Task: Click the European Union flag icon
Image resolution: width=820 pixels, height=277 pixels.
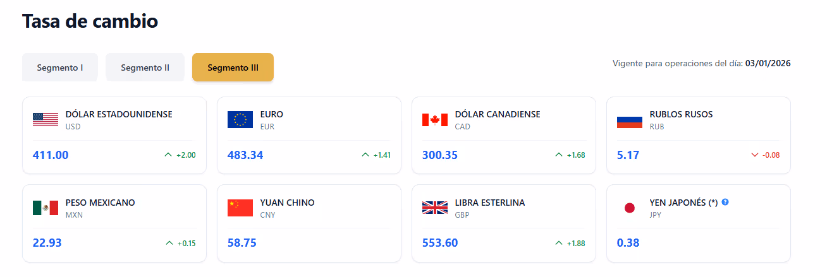Action: click(x=240, y=119)
